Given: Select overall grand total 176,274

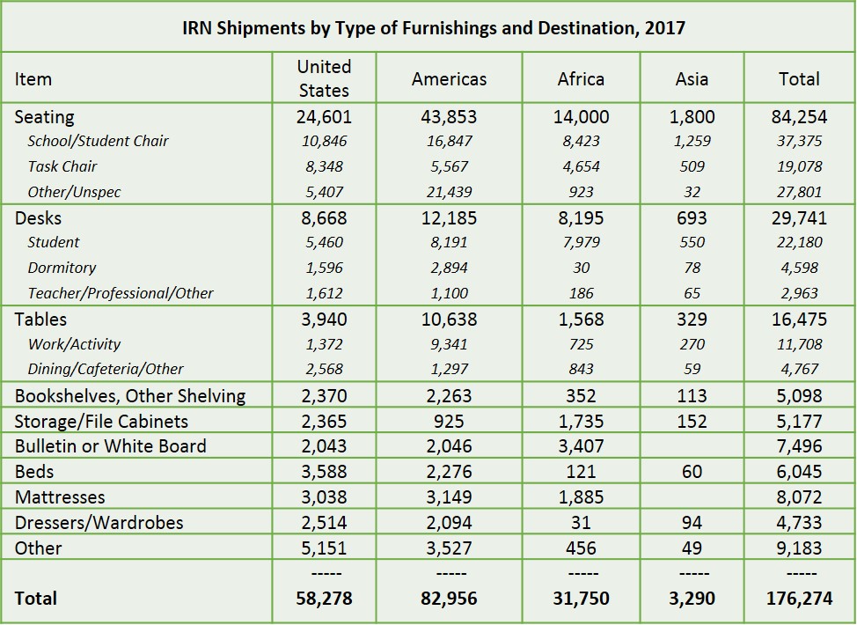Looking at the screenshot, I should click(x=800, y=599).
